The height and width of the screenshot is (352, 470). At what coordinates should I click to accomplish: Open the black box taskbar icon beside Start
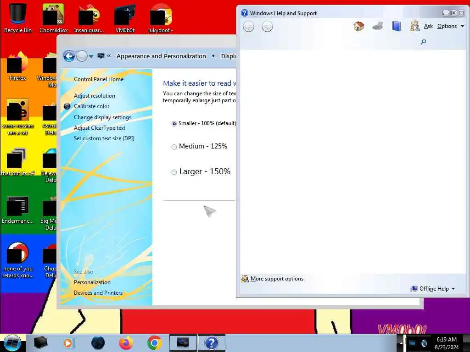[x=40, y=343]
